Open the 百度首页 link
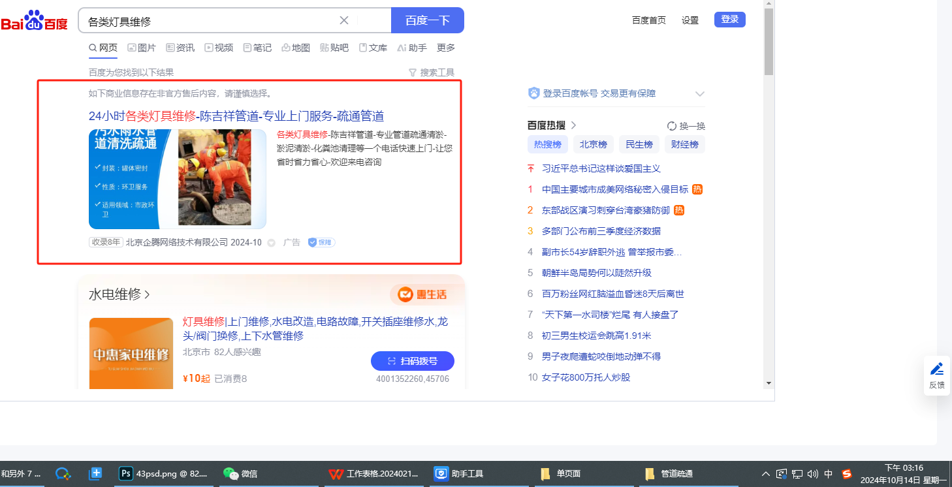Viewport: 952px width, 487px height. [x=649, y=20]
